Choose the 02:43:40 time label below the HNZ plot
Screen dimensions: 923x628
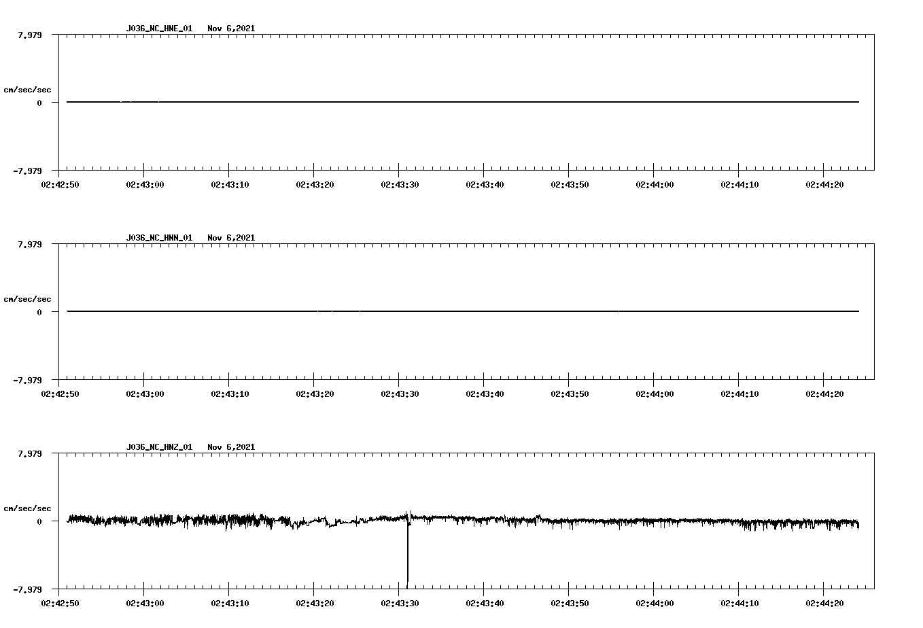pos(484,603)
